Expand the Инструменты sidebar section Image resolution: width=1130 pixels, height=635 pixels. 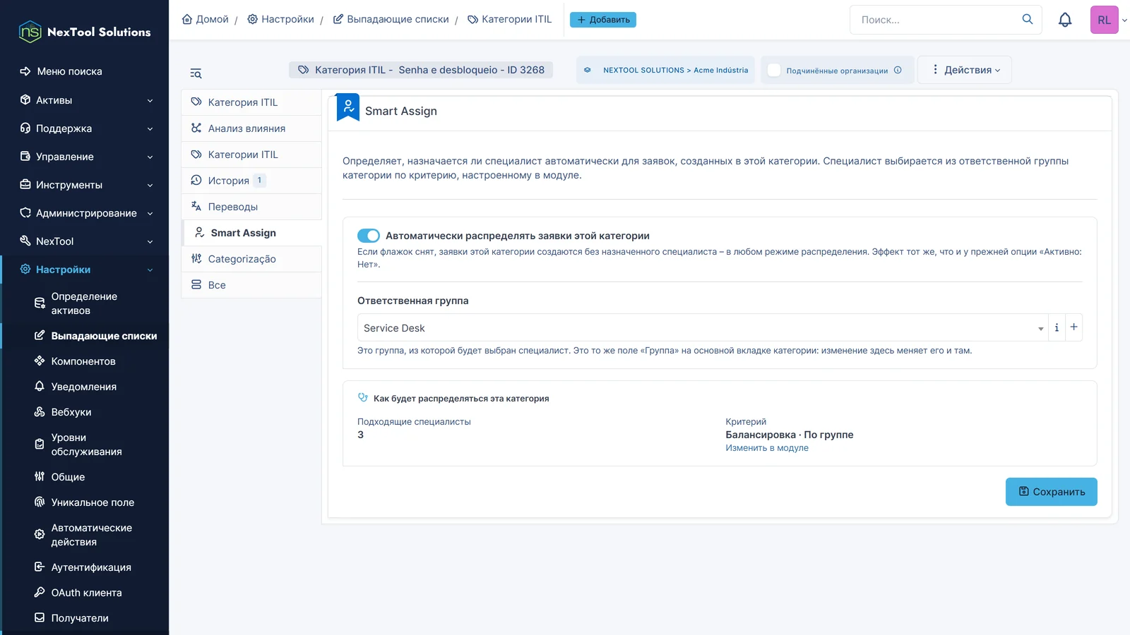pos(85,185)
